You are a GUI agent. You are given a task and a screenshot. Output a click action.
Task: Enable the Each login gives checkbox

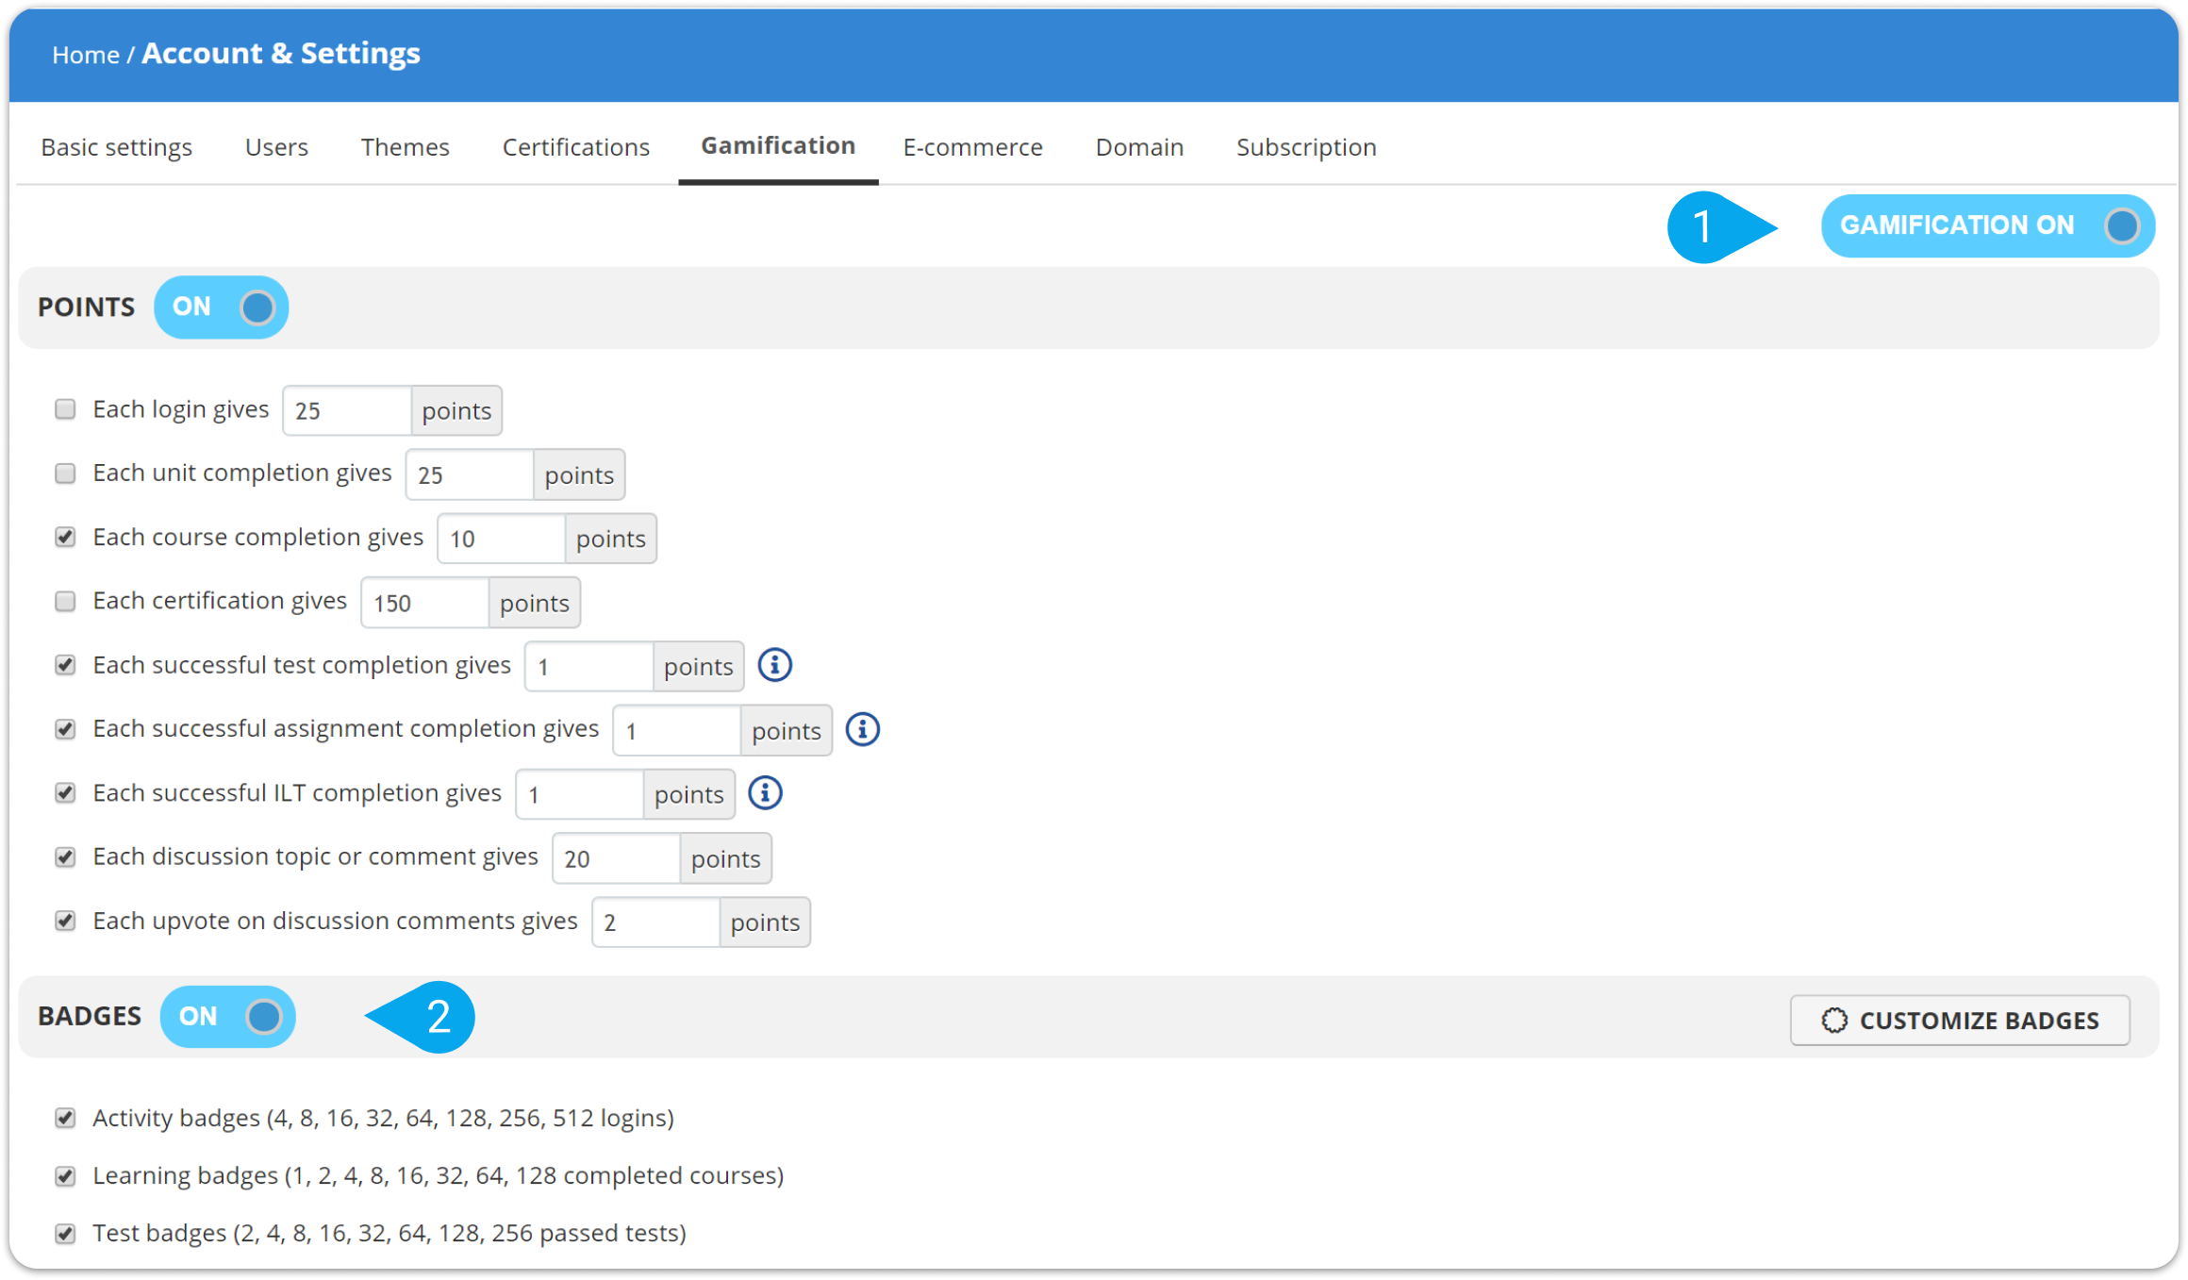65,409
